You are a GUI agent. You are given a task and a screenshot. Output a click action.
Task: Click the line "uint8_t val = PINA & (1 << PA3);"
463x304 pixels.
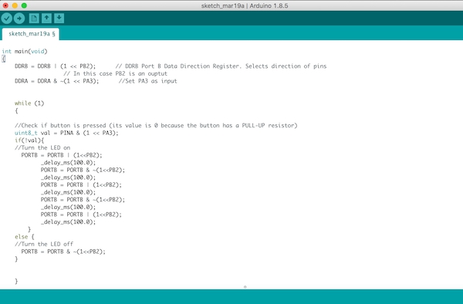[x=66, y=133]
